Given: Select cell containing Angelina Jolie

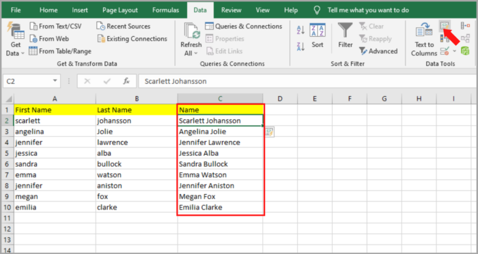Looking at the screenshot, I should click(220, 131).
